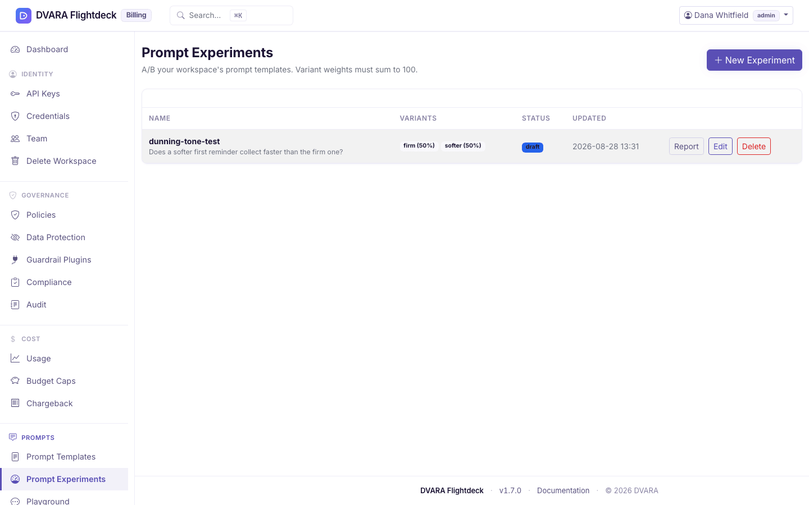Click the Compliance clipboard icon
Image resolution: width=809 pixels, height=505 pixels.
(15, 282)
